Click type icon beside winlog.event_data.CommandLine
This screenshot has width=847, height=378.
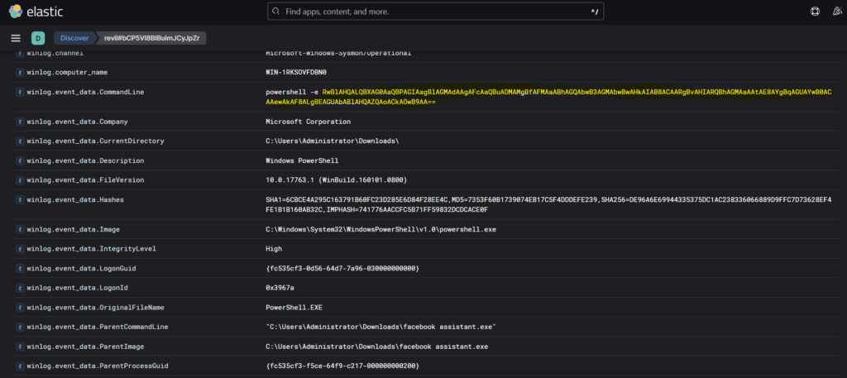[19, 92]
